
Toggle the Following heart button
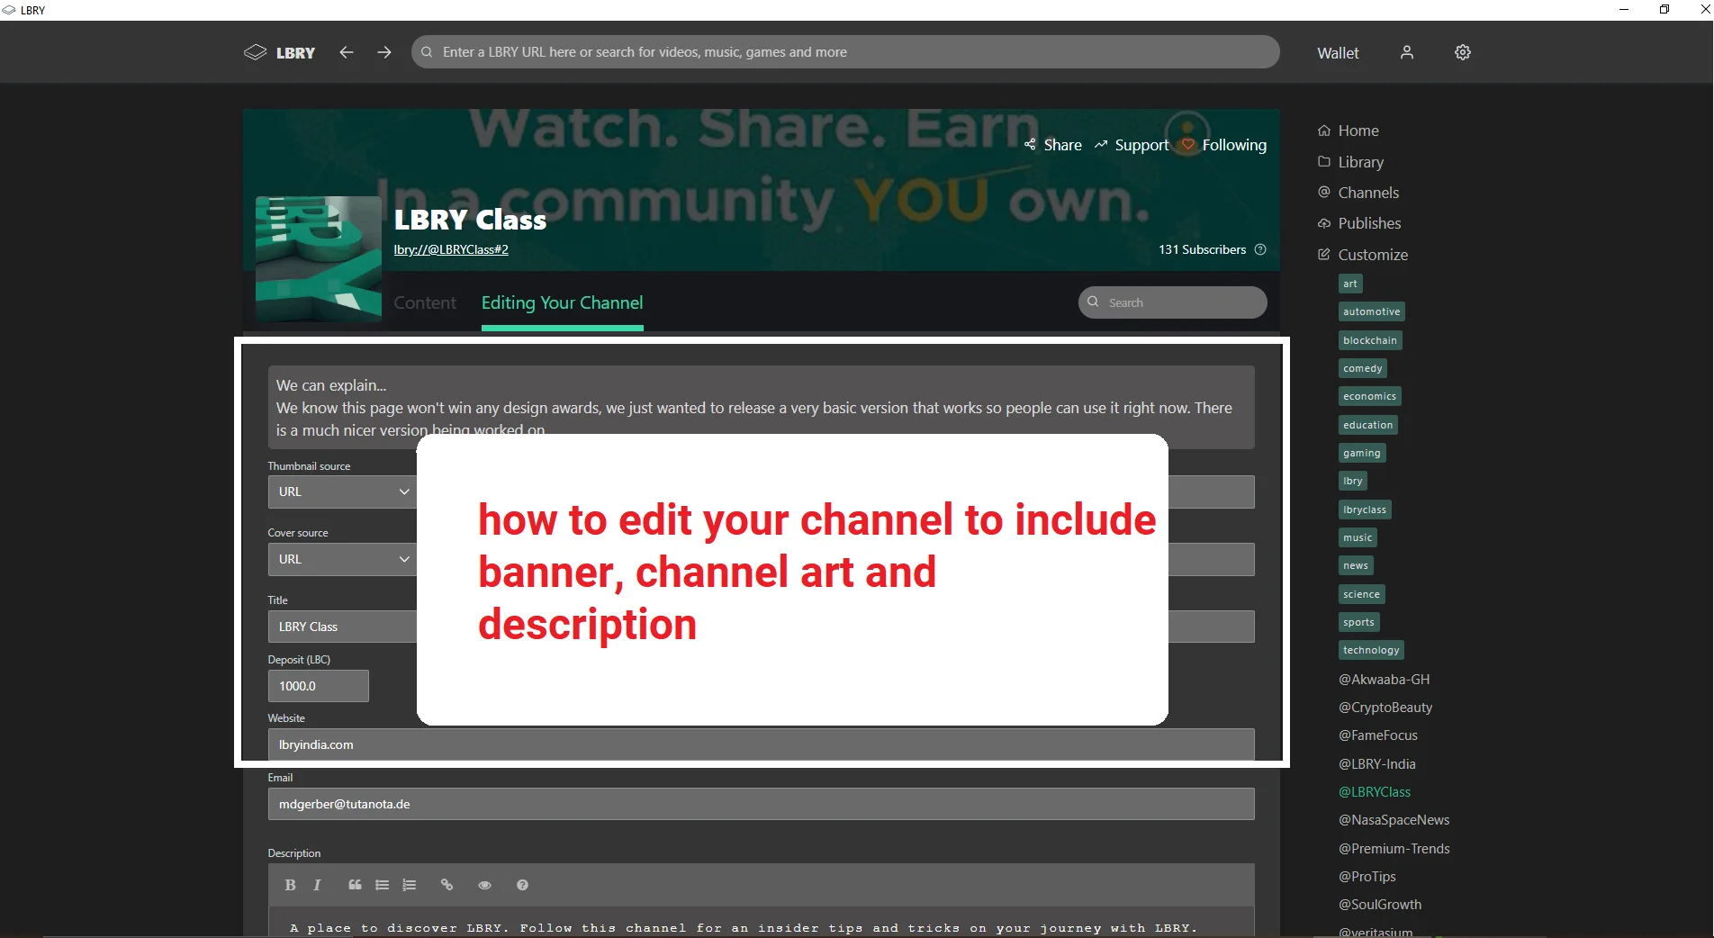(x=1224, y=145)
